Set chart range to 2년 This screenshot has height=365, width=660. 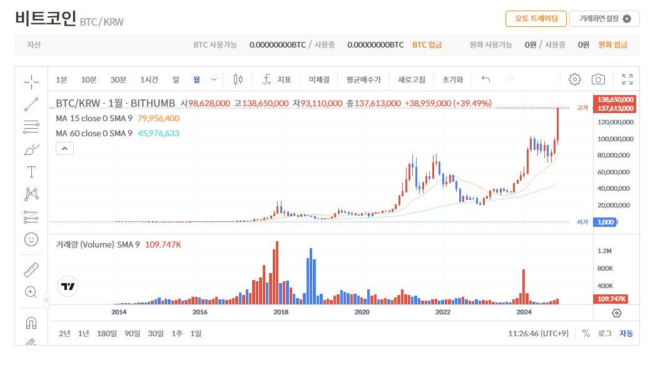click(x=64, y=334)
